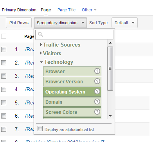Open the page link in row 1
Screen dimensions: 153x142
coord(29,50)
